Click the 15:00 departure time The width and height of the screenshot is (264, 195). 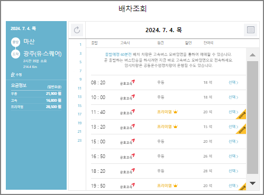[98, 142]
